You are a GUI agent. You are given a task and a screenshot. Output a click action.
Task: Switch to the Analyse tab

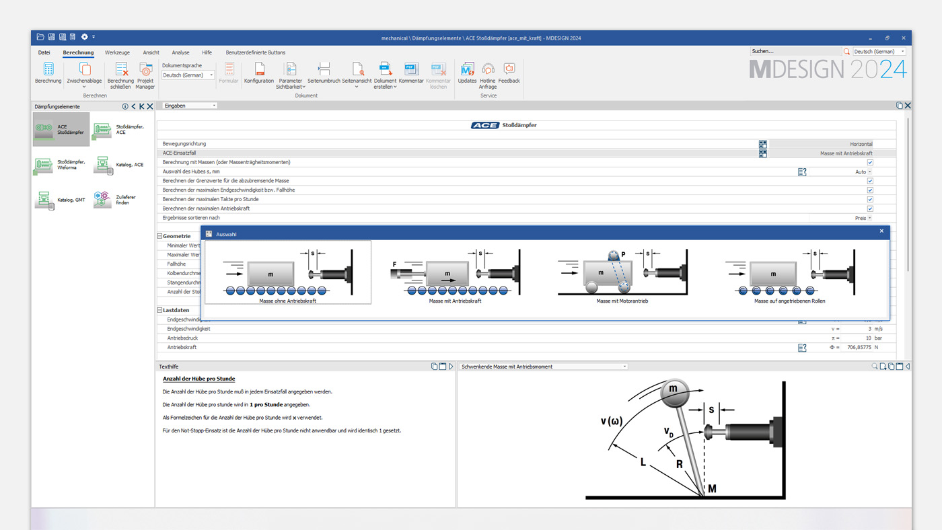[x=180, y=52]
